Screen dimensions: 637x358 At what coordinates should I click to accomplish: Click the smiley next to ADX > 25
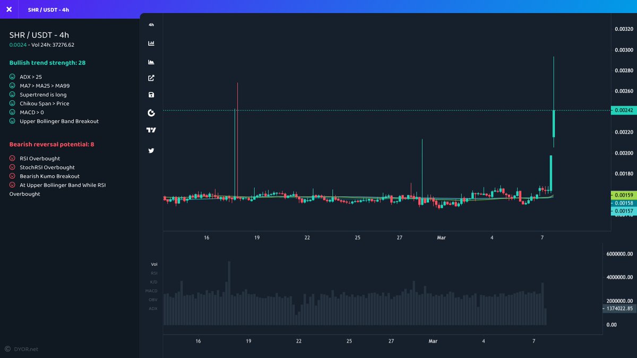coord(12,77)
